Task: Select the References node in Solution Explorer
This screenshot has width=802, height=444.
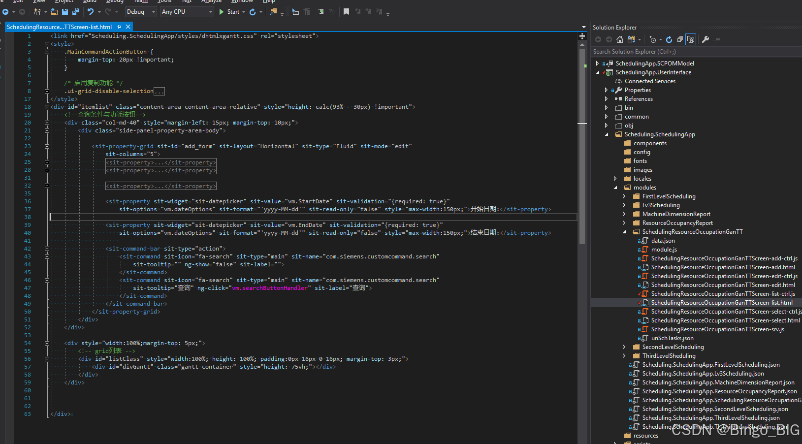Action: [639, 99]
